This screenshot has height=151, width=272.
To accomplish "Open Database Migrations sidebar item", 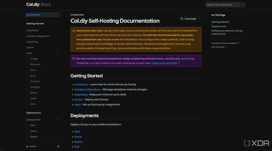I will tap(38, 36).
